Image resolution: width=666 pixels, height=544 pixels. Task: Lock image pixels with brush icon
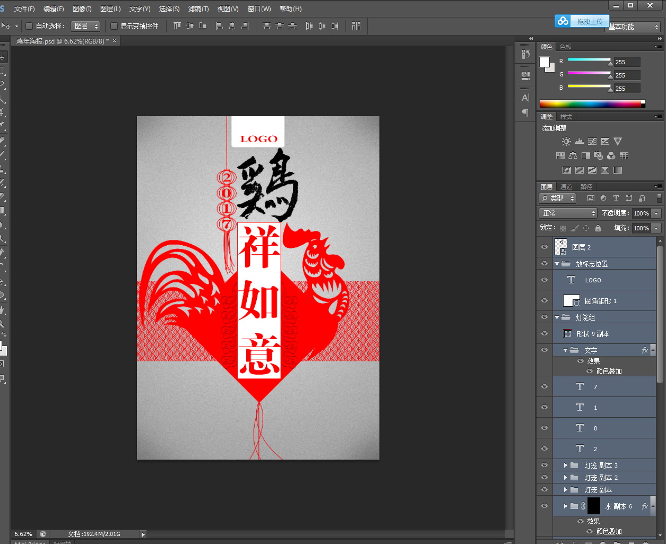point(575,228)
